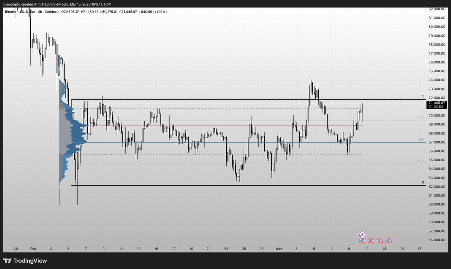Click the 25 date label on time axis
Screen dimensions: 451x269
tap(244, 249)
